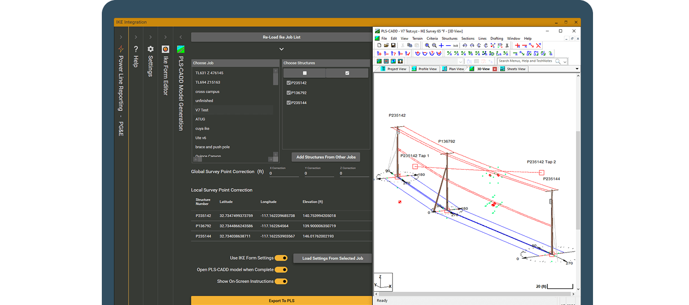Expand the Ike Form Editor panel chevron
The width and height of the screenshot is (689, 305).
tap(166, 37)
